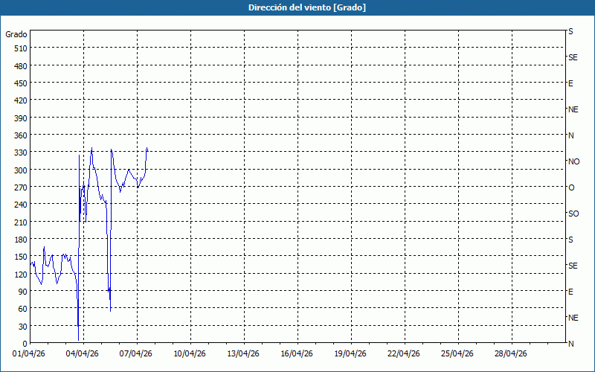Click the 19/04/26 date label

pos(351,354)
